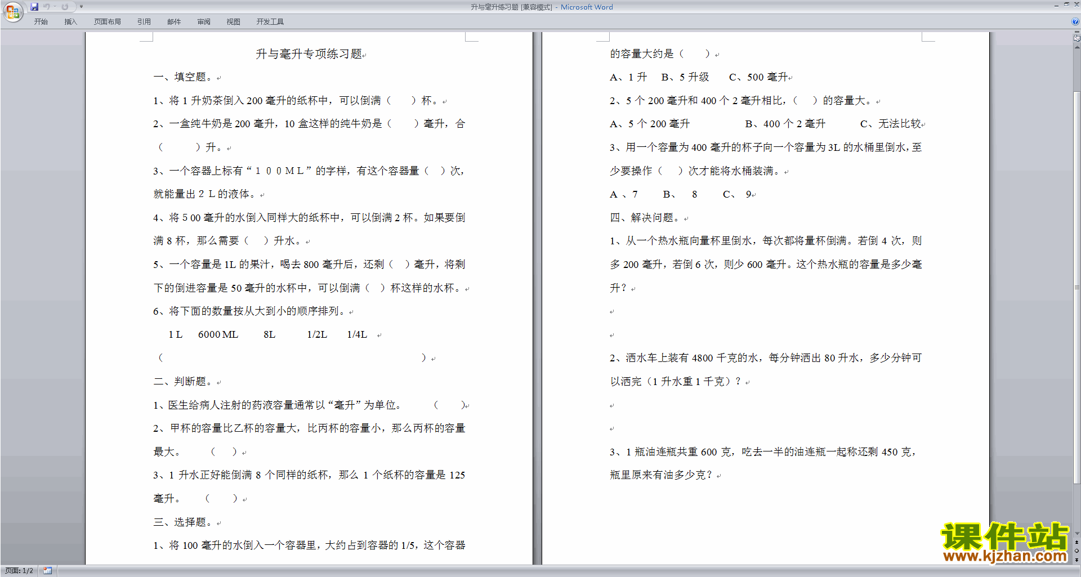1081x577 pixels.
Task: Expand Customize Quick Access Toolbar arrow
Action: (x=81, y=7)
